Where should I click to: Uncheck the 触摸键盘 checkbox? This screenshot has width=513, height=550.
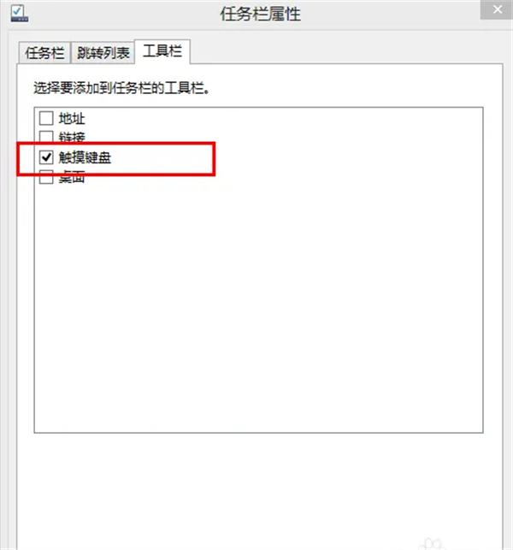pyautogui.click(x=46, y=157)
